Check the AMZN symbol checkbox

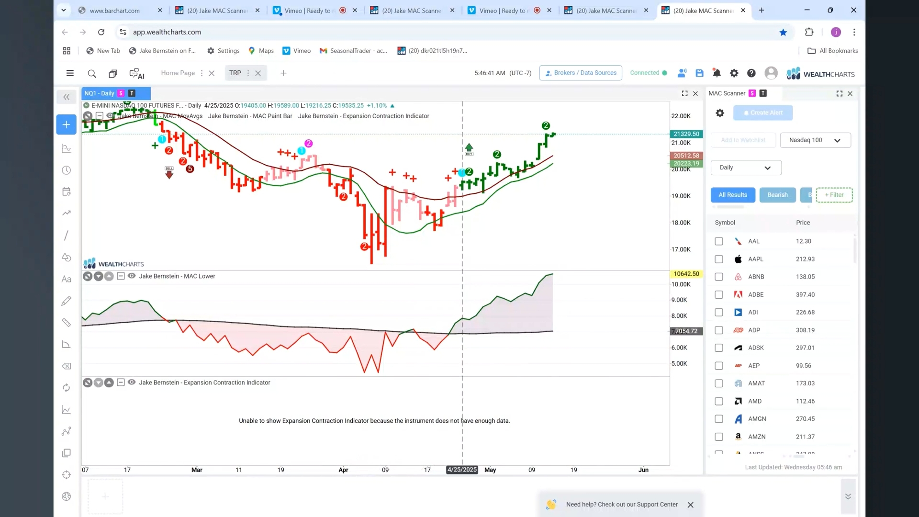(x=719, y=437)
